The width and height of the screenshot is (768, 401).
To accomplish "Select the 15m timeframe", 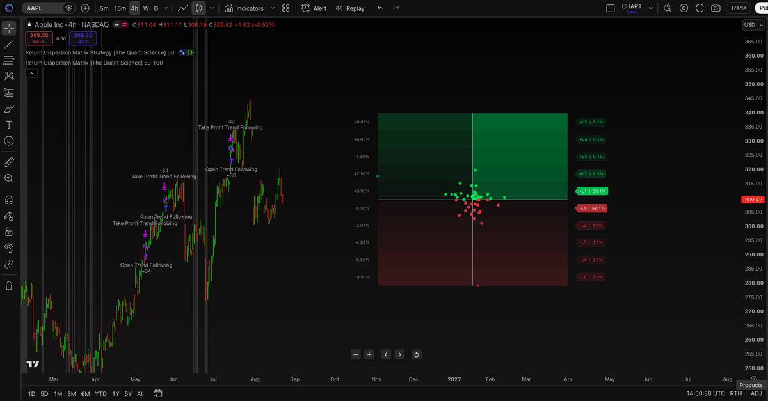I will (x=120, y=8).
